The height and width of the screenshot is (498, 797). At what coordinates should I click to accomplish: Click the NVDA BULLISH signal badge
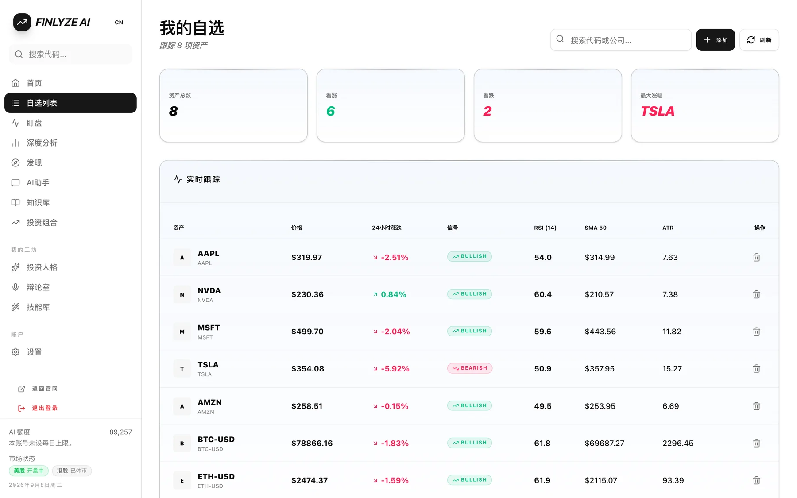469,294
